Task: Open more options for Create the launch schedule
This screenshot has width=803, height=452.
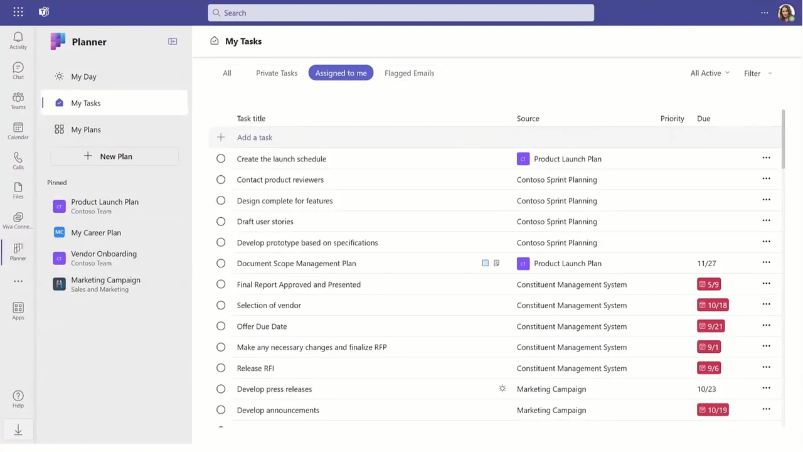Action: (x=766, y=158)
